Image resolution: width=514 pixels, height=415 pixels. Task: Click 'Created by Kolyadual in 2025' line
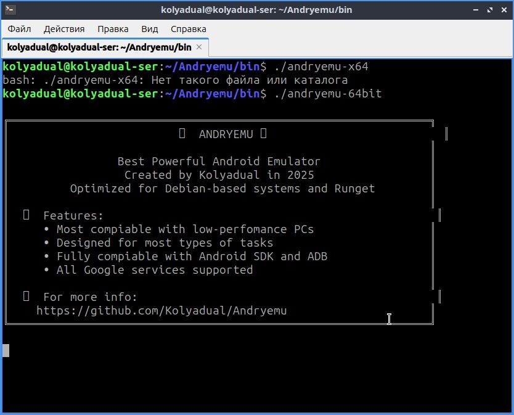(219, 175)
